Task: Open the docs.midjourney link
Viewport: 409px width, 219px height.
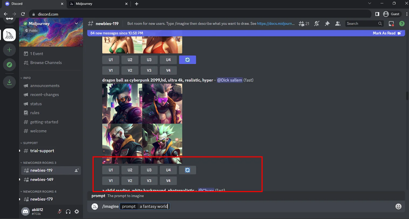Action: [x=276, y=24]
